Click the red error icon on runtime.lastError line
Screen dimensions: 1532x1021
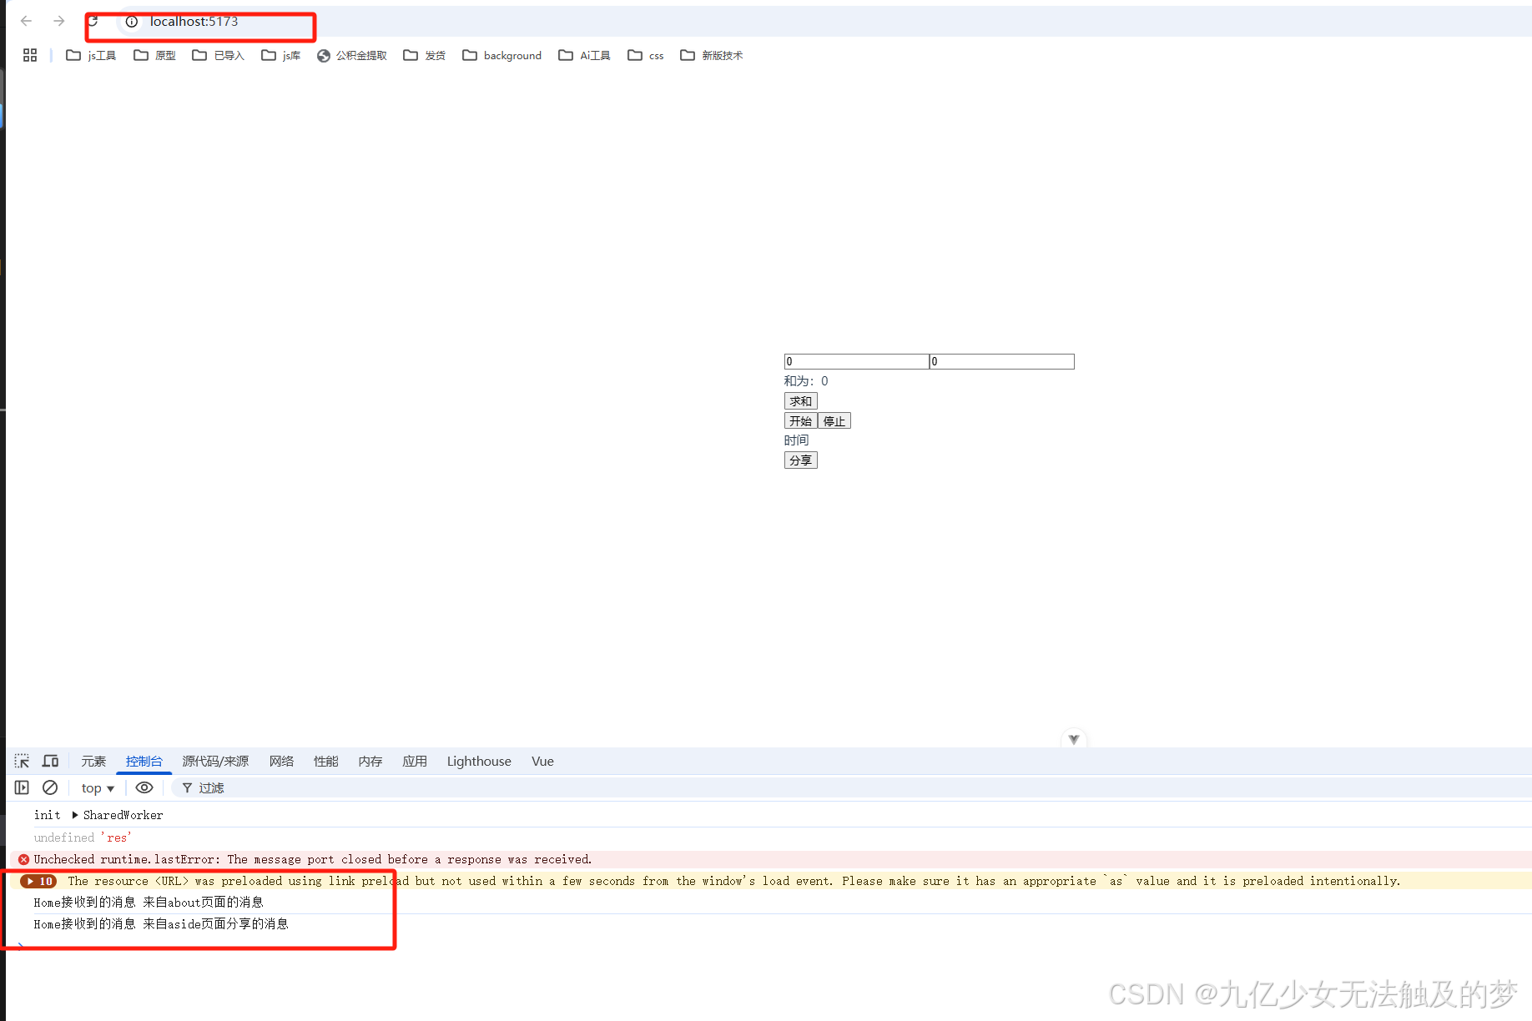point(23,859)
